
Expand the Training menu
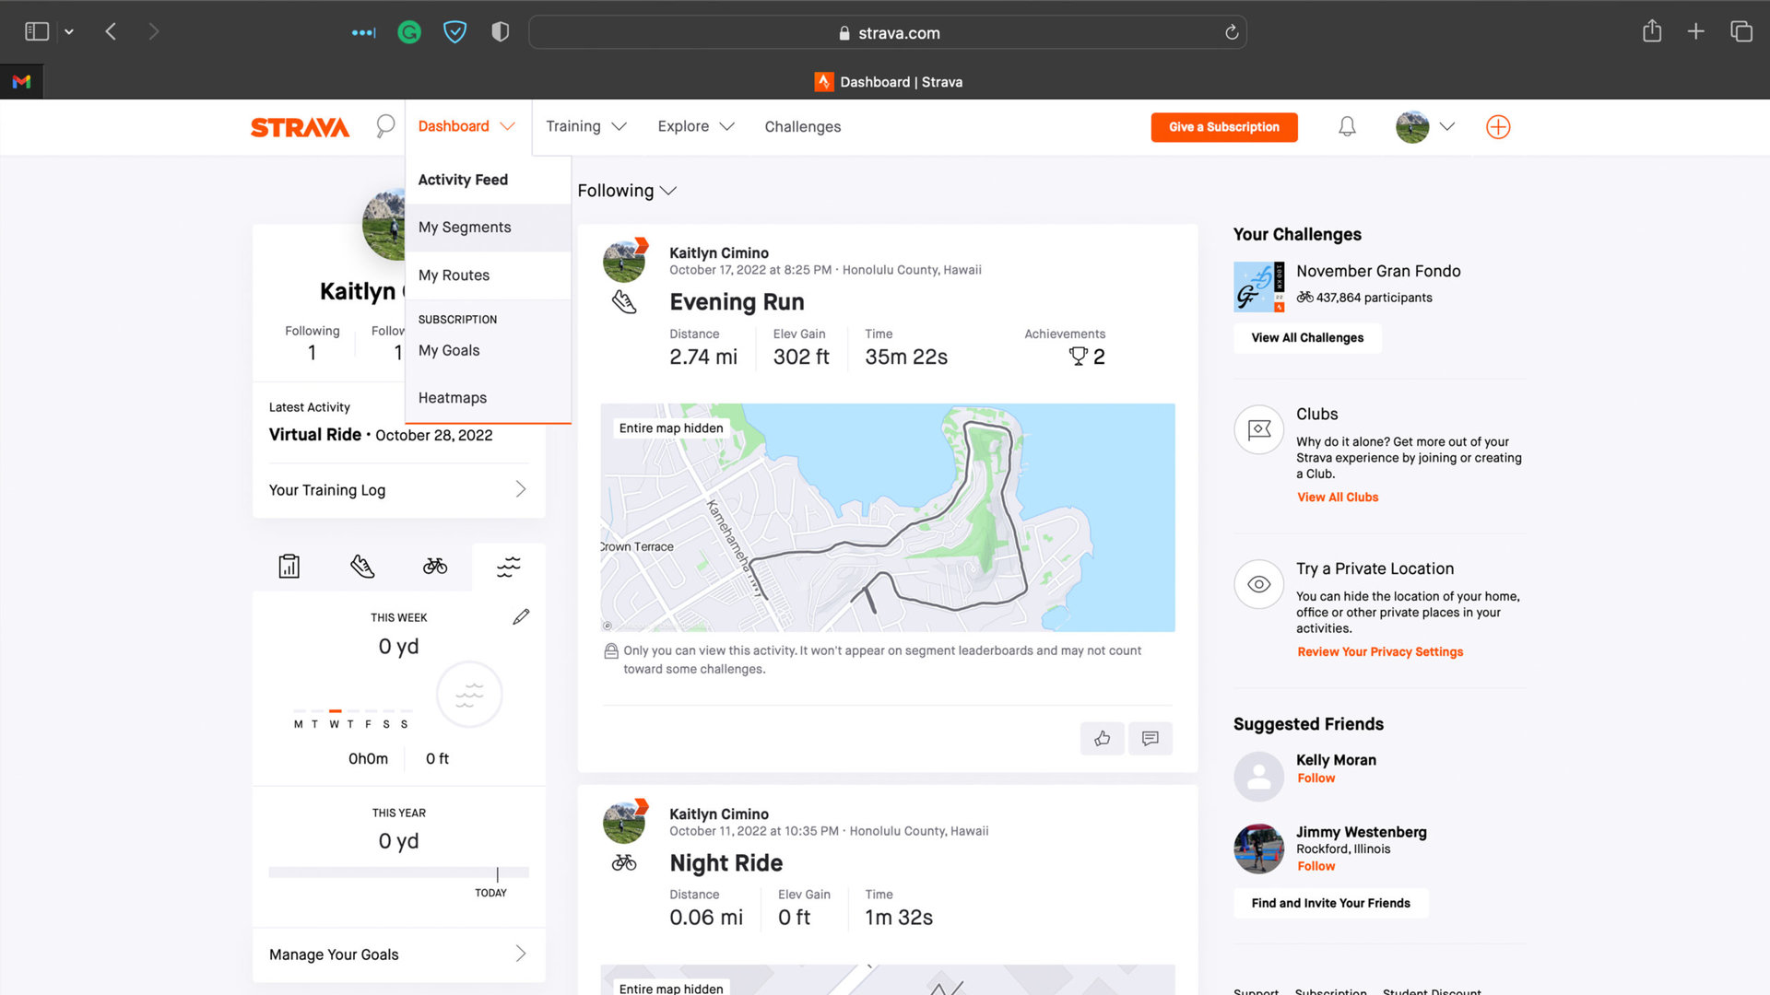585,126
